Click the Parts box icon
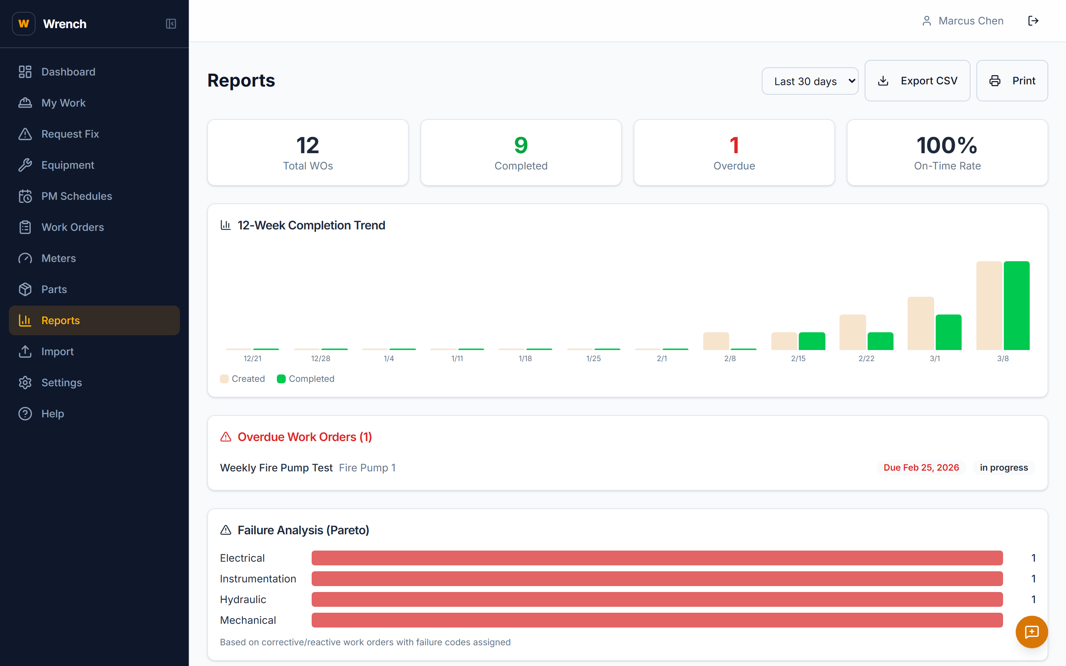This screenshot has width=1066, height=666. pos(25,289)
